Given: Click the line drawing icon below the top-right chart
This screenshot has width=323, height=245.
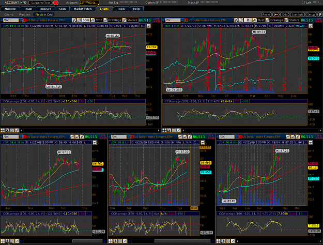Looking at the screenshot, I should (x=179, y=130).
